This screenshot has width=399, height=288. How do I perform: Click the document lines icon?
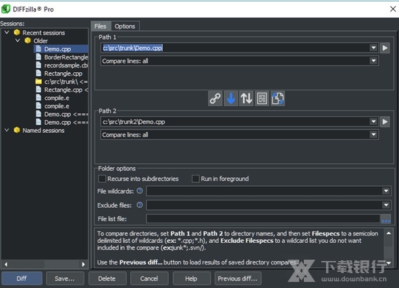coord(262,98)
